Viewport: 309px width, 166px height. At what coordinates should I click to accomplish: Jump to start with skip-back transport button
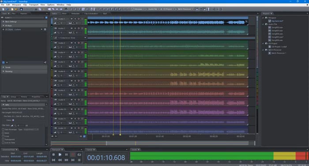pyautogui.click(x=53, y=160)
